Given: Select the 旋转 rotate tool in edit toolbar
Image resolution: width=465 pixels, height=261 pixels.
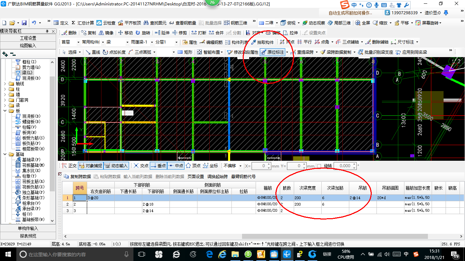Looking at the screenshot, I should tap(143, 33).
